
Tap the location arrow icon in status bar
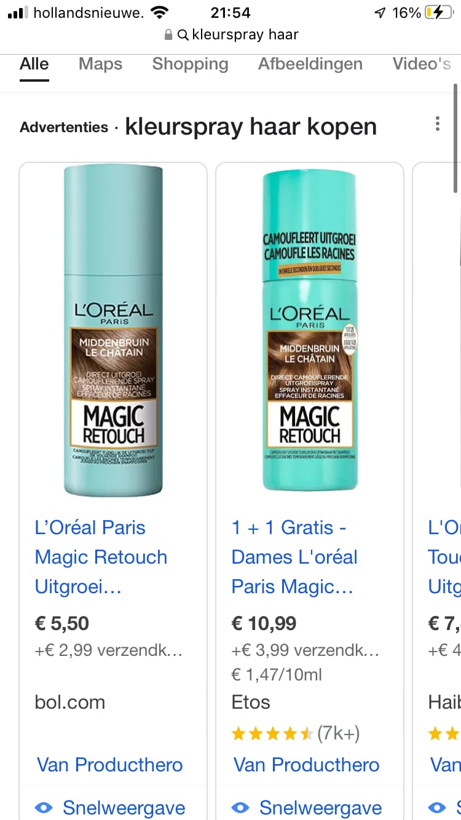(x=380, y=13)
